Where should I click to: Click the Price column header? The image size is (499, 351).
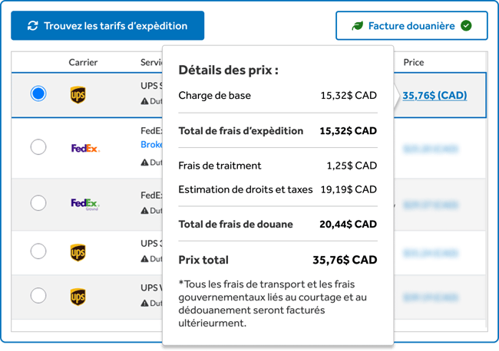point(413,62)
